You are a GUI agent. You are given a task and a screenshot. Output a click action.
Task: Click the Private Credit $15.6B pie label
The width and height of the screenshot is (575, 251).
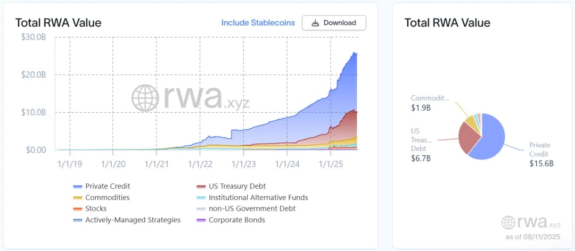point(540,154)
